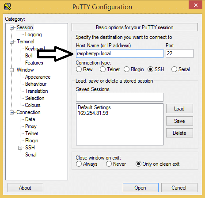Select Serial connection type
205x198 pixels.
(x=174, y=69)
